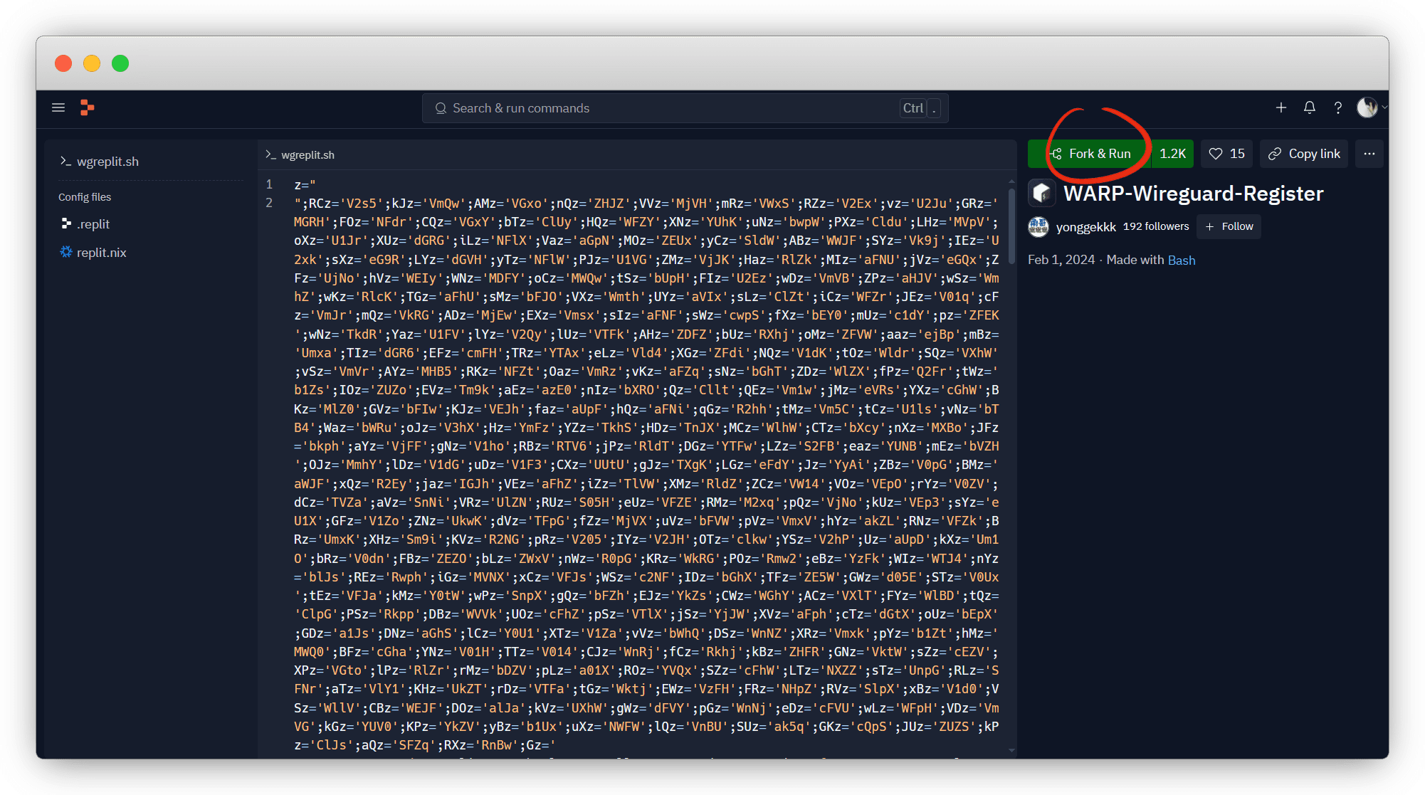Open the Bash language link
Viewport: 1425px width, 795px height.
pyautogui.click(x=1181, y=260)
